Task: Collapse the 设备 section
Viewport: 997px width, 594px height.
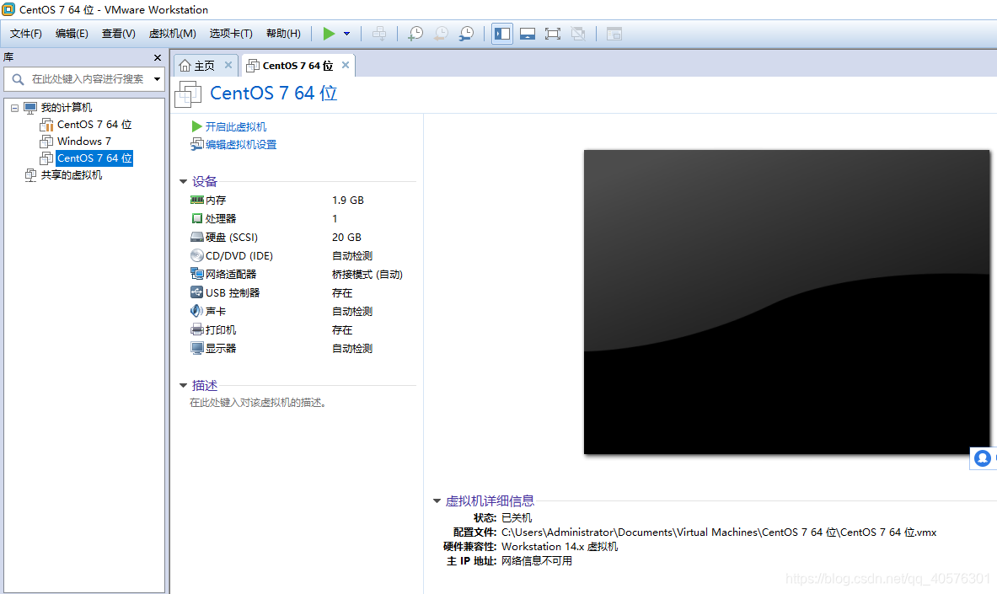Action: [x=183, y=182]
